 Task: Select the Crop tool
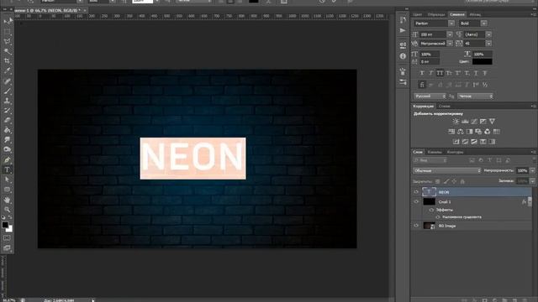[x=8, y=61]
